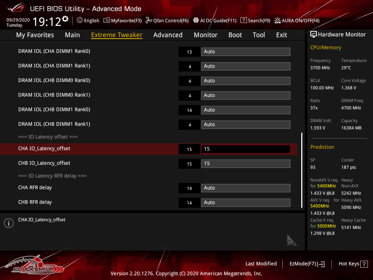Go to the Boot tab

click(x=235, y=35)
